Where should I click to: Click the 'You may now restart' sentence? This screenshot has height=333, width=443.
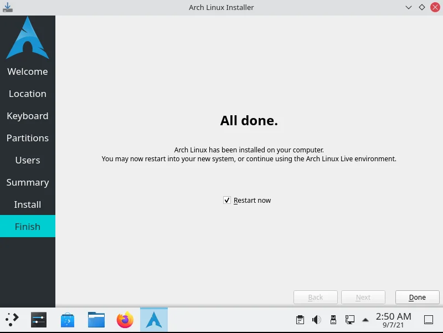[x=249, y=159]
